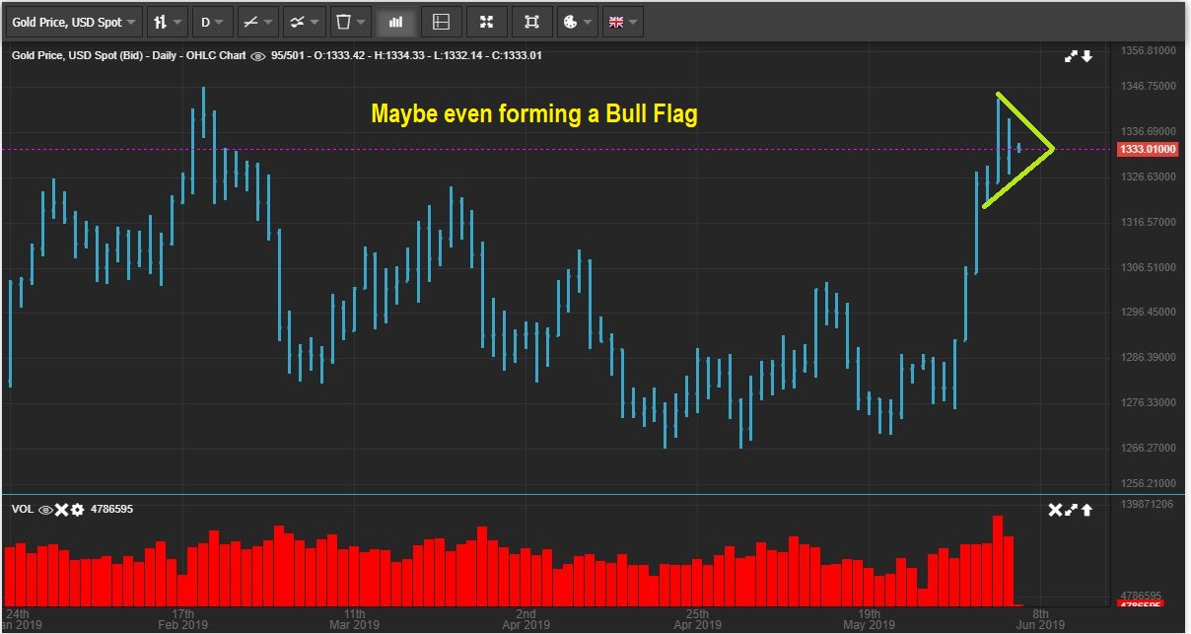This screenshot has height=634, width=1191.
Task: Move the main price pane down
Action: point(1086,56)
